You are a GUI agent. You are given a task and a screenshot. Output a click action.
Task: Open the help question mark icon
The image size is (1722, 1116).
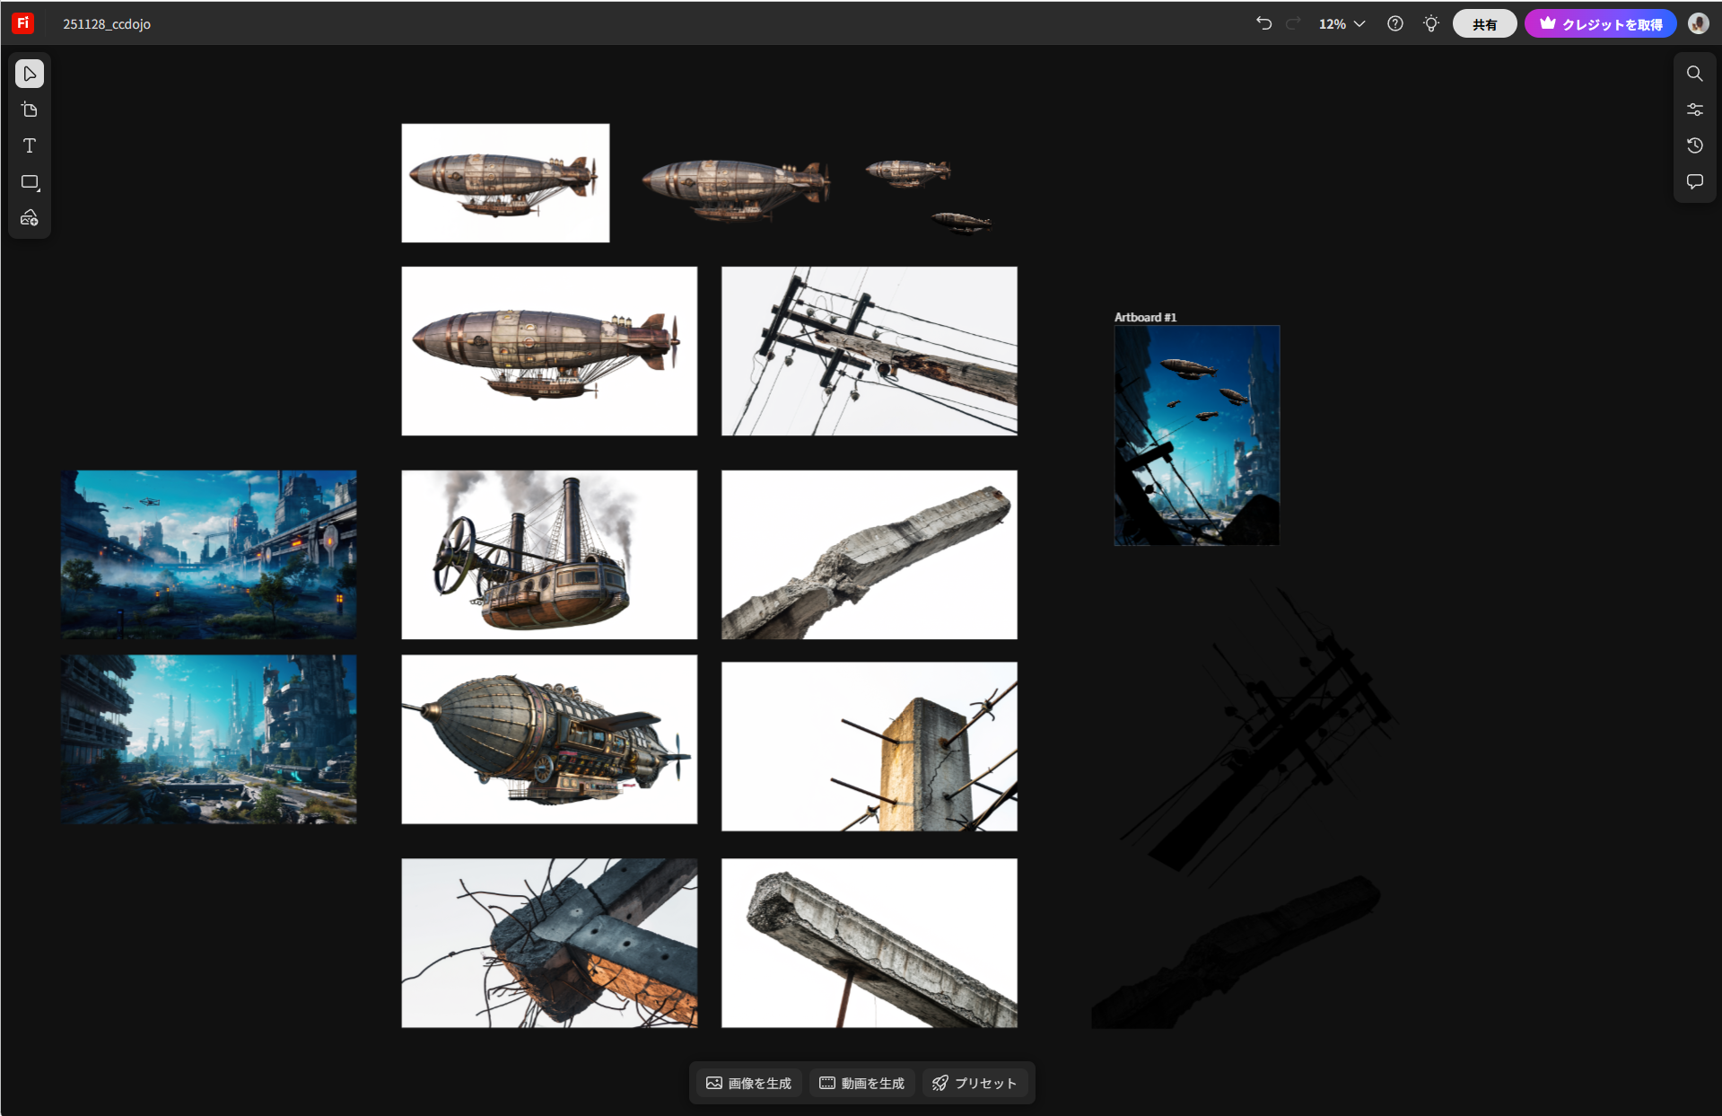(1394, 24)
